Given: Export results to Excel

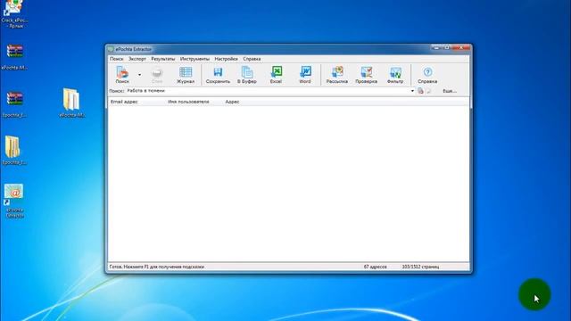Looking at the screenshot, I should point(276,75).
